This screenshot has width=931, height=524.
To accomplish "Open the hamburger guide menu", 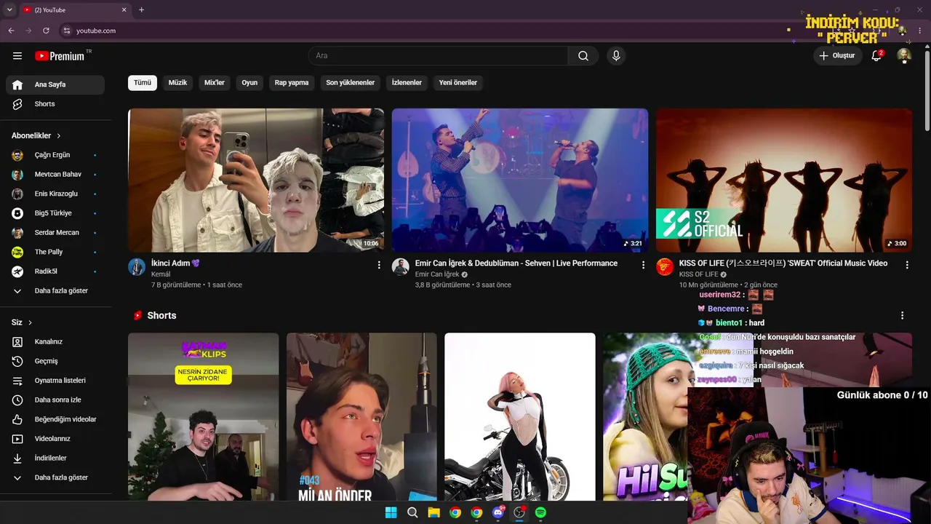I will (x=17, y=56).
